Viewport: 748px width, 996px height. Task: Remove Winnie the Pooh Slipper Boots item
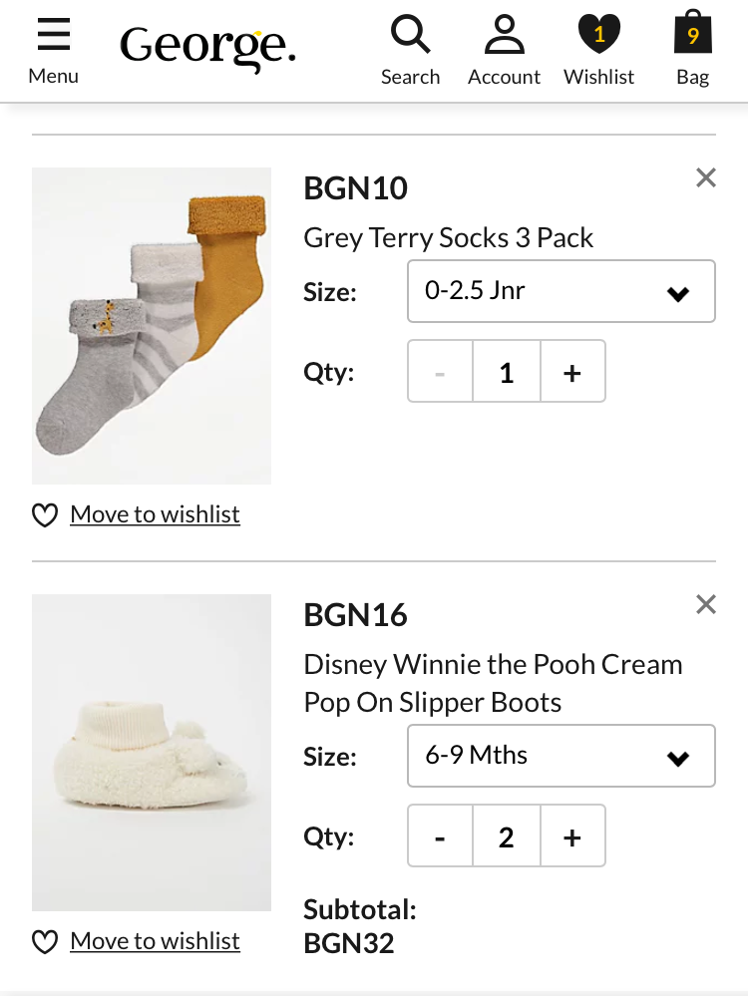706,605
